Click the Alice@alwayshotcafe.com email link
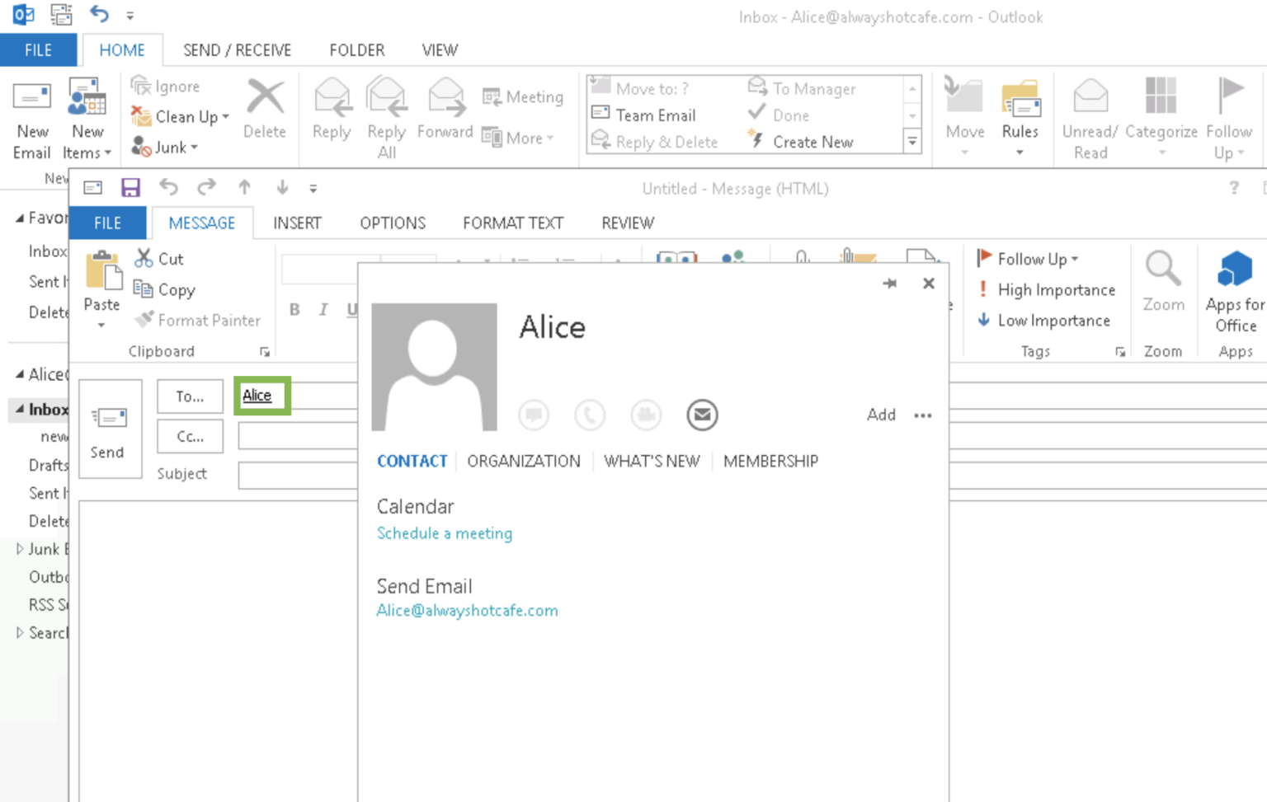The height and width of the screenshot is (802, 1267). (x=467, y=611)
